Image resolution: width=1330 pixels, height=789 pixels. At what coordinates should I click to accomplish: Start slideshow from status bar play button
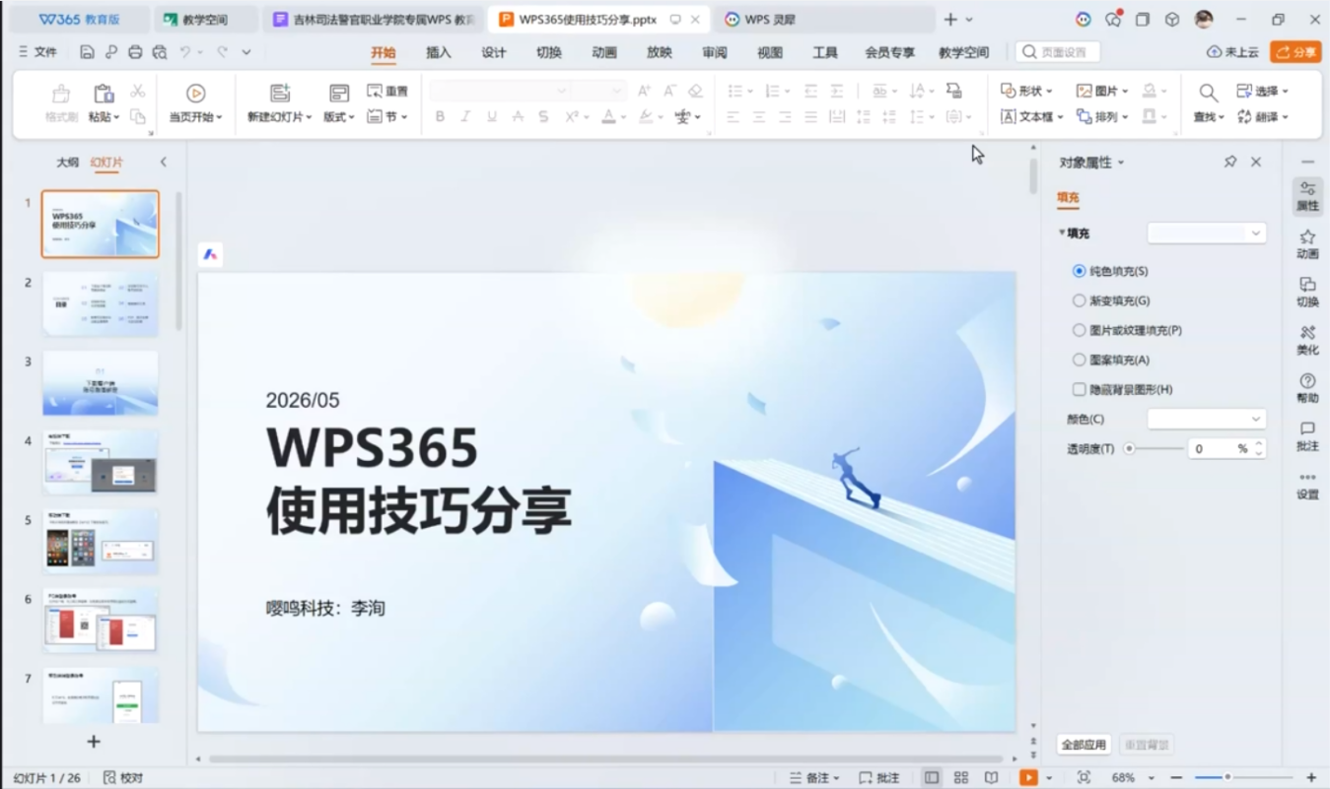pos(1028,777)
